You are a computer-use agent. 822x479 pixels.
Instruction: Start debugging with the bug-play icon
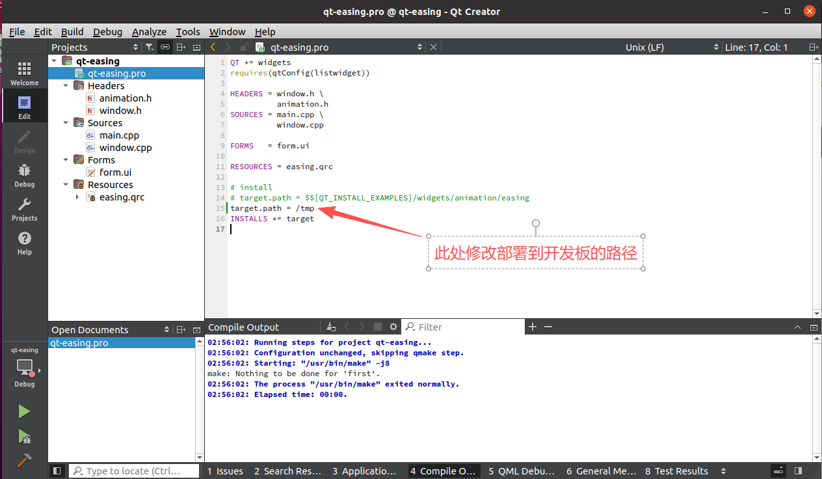coord(24,436)
